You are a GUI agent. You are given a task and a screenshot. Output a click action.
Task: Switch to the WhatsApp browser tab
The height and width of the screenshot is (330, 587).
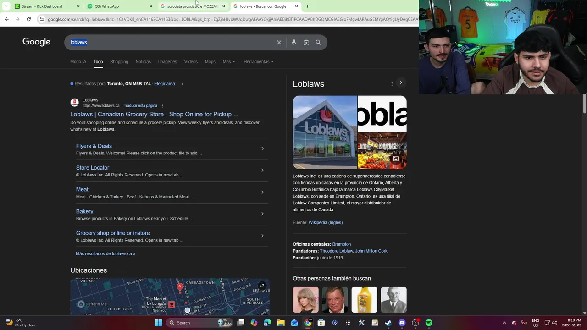tap(118, 6)
